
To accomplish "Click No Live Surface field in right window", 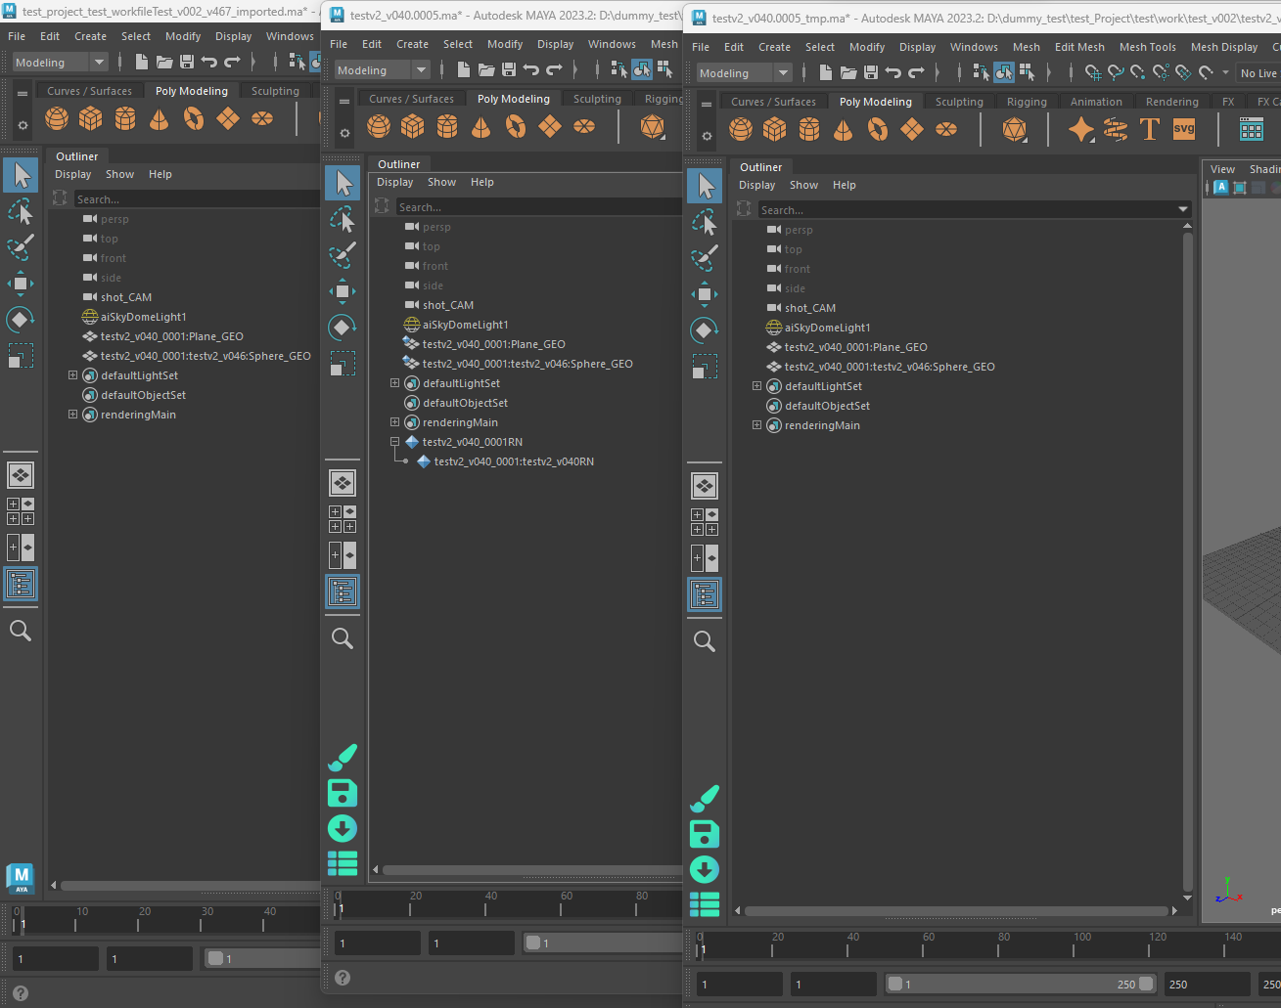I will pos(1258,73).
